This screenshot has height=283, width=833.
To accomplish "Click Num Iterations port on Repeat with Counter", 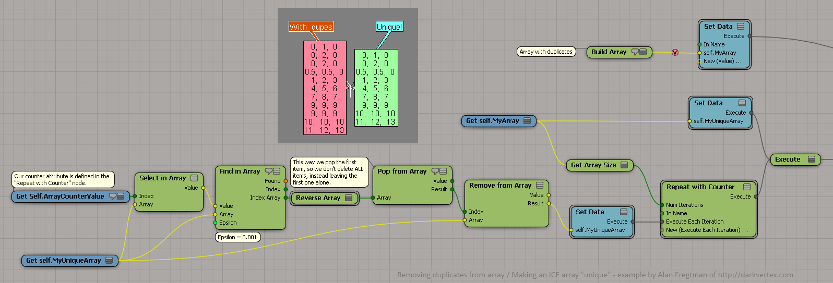I will [662, 205].
